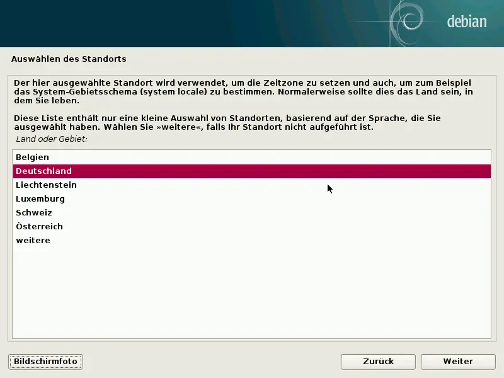The height and width of the screenshot is (378, 504).
Task: Click the Auswählen des Standorts heading
Action: [x=68, y=59]
